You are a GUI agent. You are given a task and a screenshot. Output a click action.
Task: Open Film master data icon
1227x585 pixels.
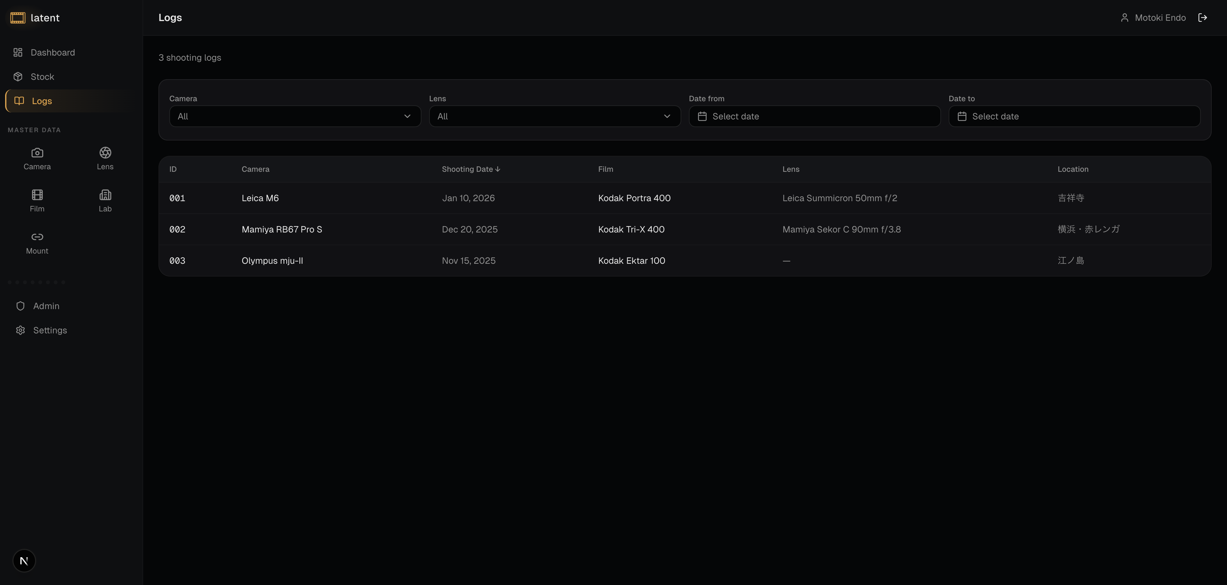(37, 201)
